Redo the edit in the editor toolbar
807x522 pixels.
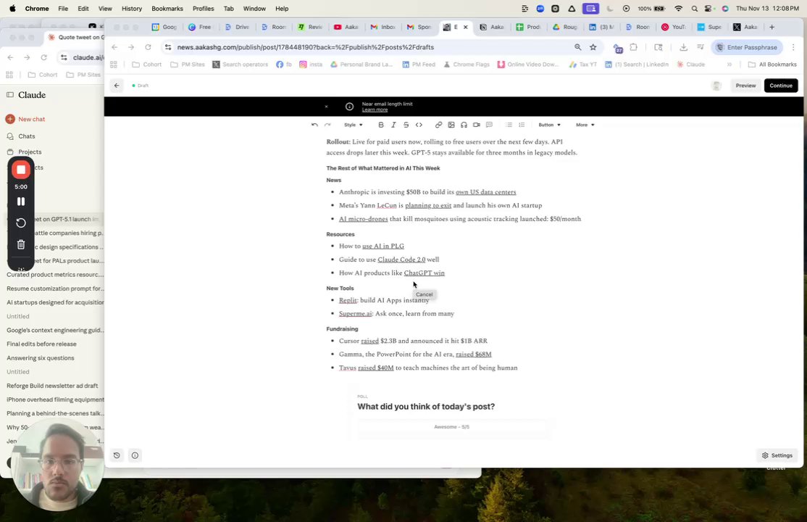click(327, 125)
